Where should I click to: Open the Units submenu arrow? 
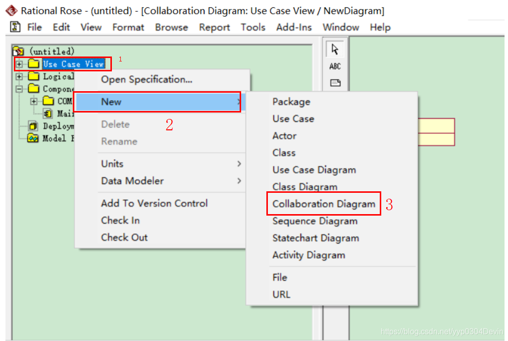pyautogui.click(x=239, y=164)
